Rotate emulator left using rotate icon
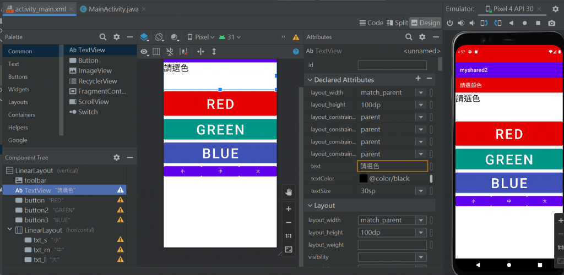Screen dimensions: 564x275 [484, 23]
